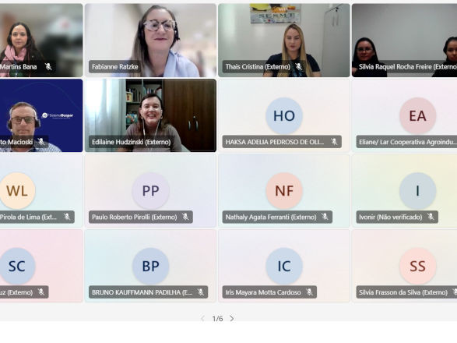The height and width of the screenshot is (343, 457).
Task: Click muted mic icon for Haksa Adelia Pedroso
Action: [334, 142]
